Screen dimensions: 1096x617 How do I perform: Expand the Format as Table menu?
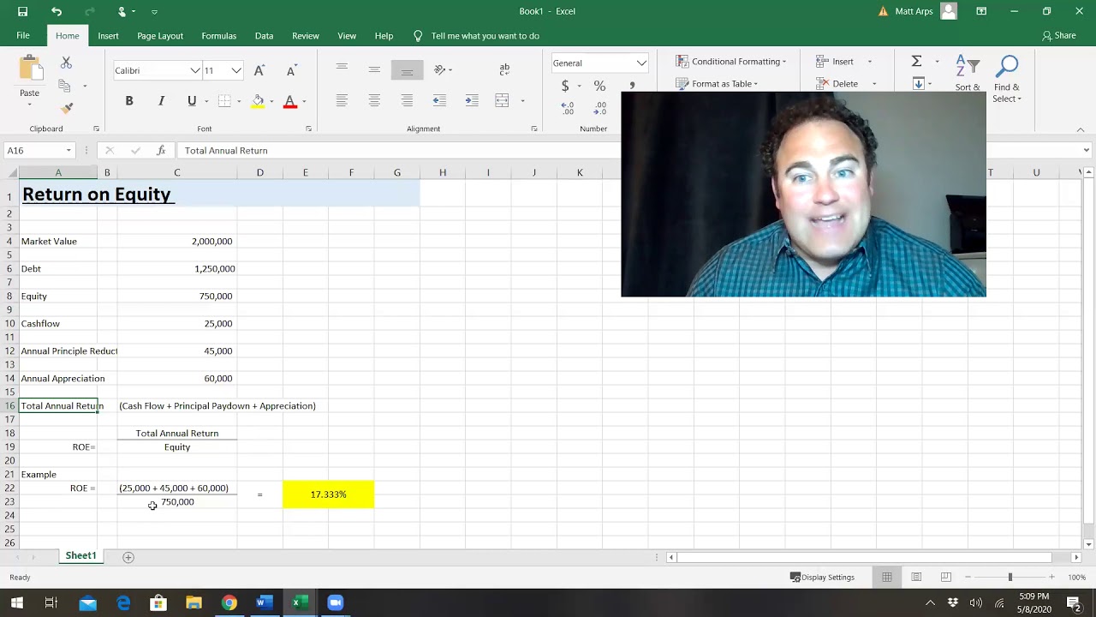718,84
